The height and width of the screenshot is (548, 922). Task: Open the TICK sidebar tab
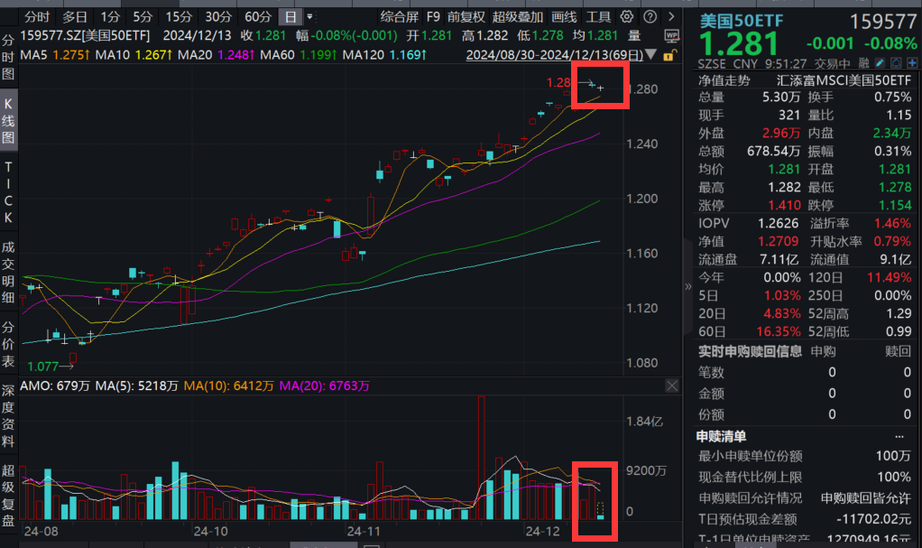pyautogui.click(x=8, y=192)
